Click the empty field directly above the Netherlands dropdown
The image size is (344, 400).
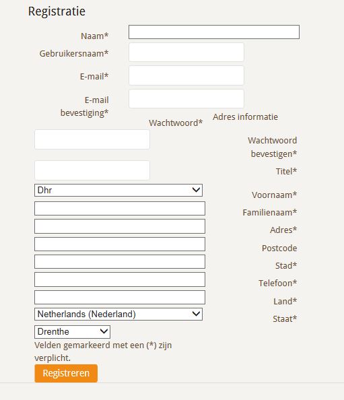120,297
